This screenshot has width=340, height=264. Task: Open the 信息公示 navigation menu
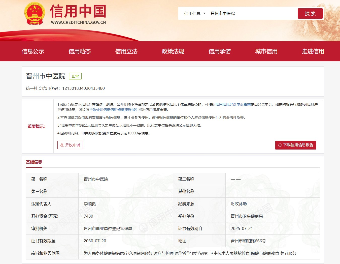point(33,51)
